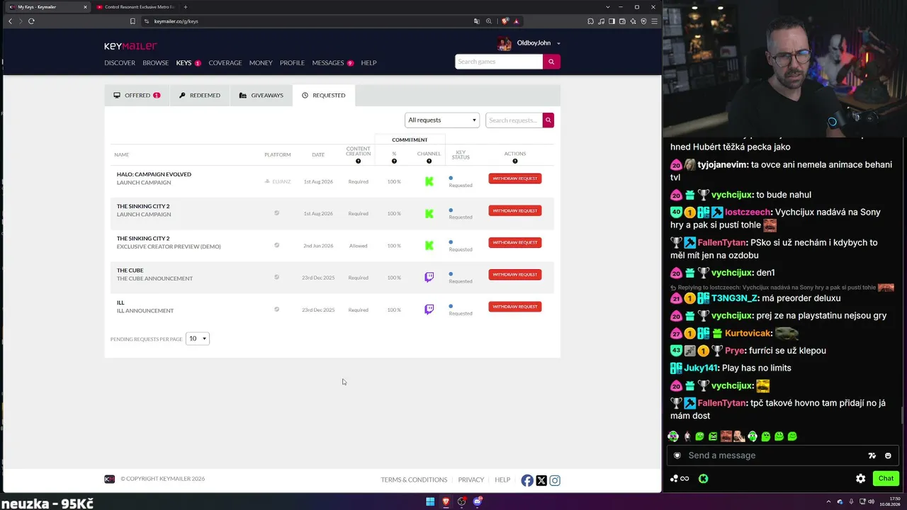Click the Search games input field
This screenshot has width=907, height=510.
[x=499, y=62]
